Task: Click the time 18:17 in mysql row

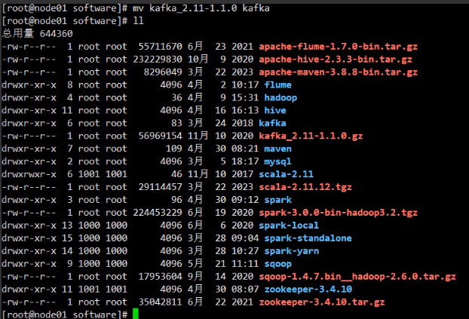Action: click(x=245, y=162)
